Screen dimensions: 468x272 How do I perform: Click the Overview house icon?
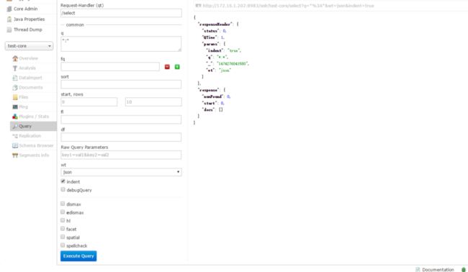click(15, 58)
